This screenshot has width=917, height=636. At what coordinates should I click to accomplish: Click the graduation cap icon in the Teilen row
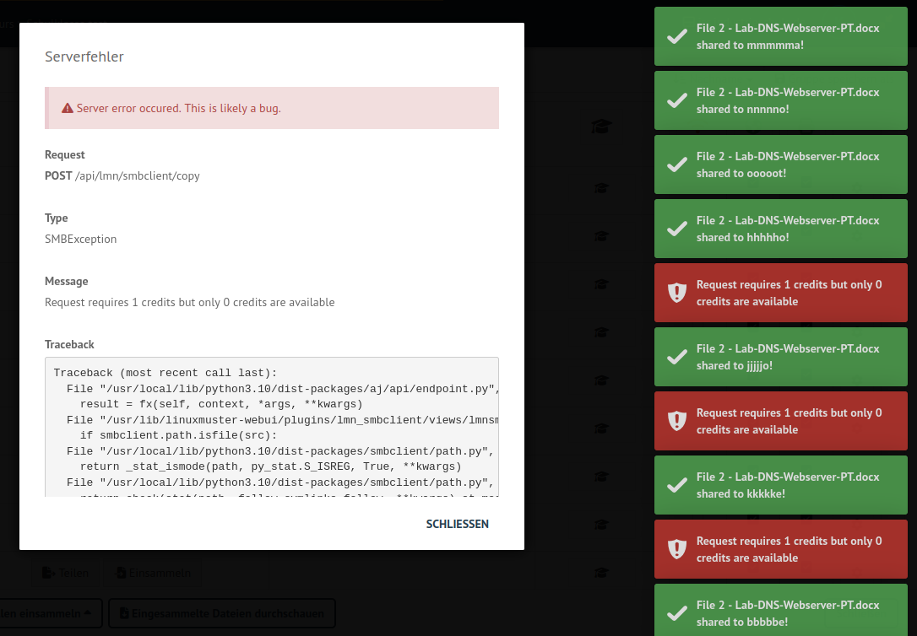coord(600,573)
